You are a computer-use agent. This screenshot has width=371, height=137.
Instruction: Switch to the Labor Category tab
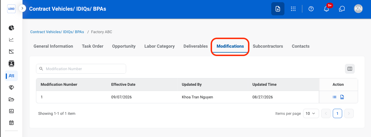[x=159, y=46]
